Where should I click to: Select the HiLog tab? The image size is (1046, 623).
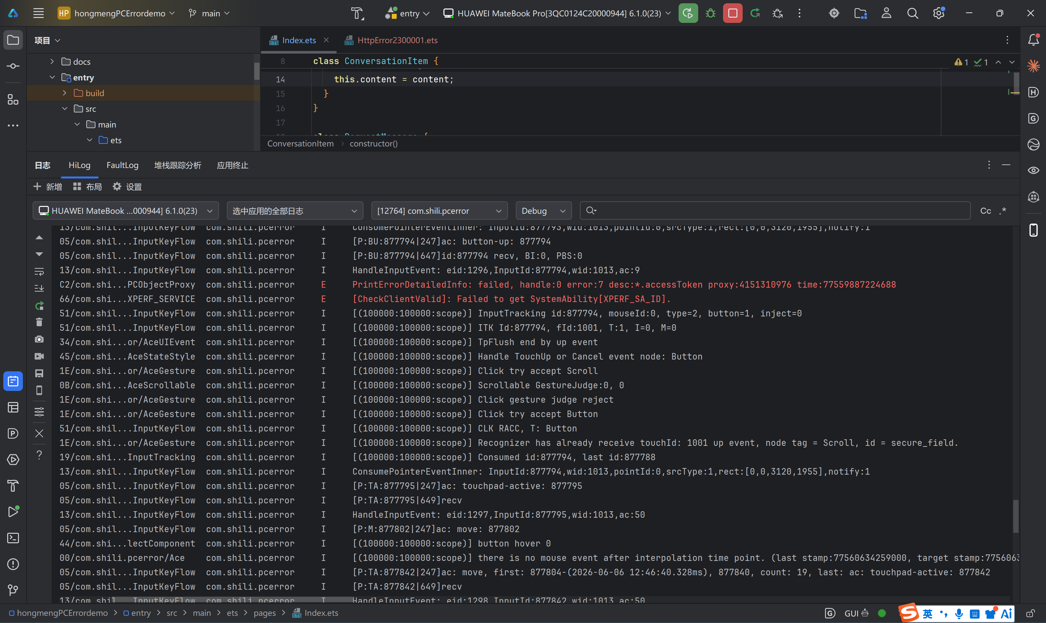tap(79, 165)
